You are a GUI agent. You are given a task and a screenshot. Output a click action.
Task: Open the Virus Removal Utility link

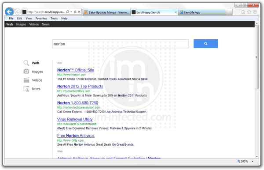75,119
